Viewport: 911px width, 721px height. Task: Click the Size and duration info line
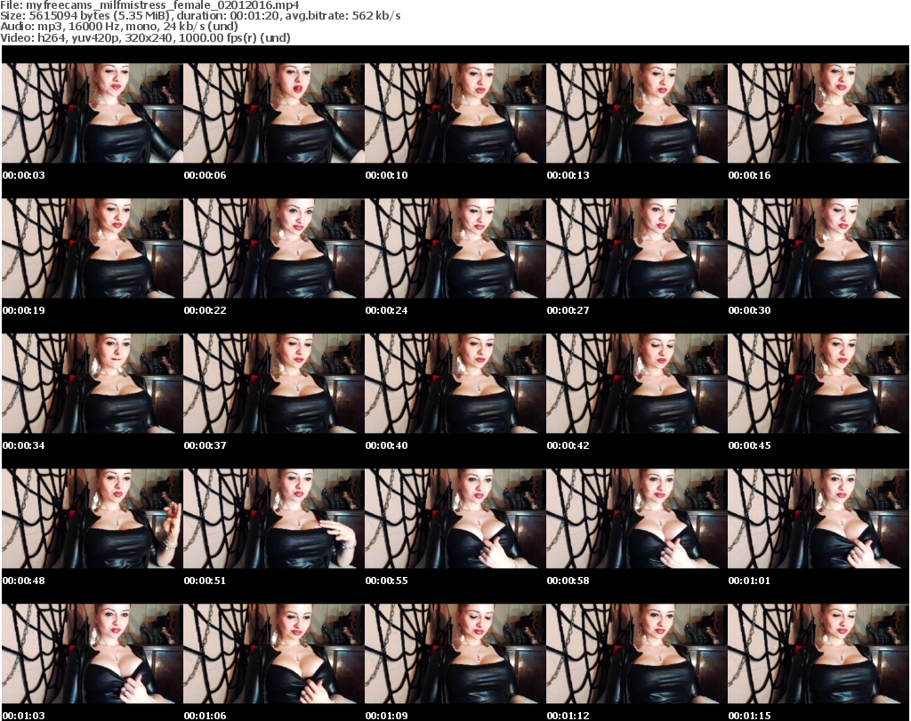(x=200, y=16)
